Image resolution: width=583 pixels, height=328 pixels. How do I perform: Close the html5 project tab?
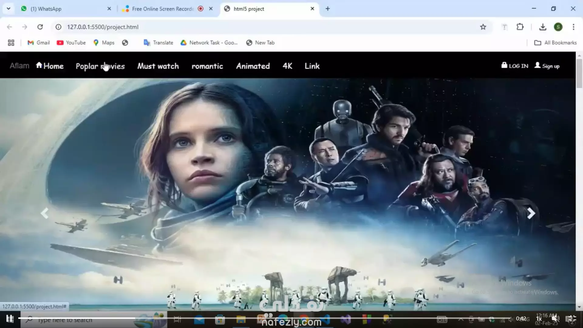point(312,9)
